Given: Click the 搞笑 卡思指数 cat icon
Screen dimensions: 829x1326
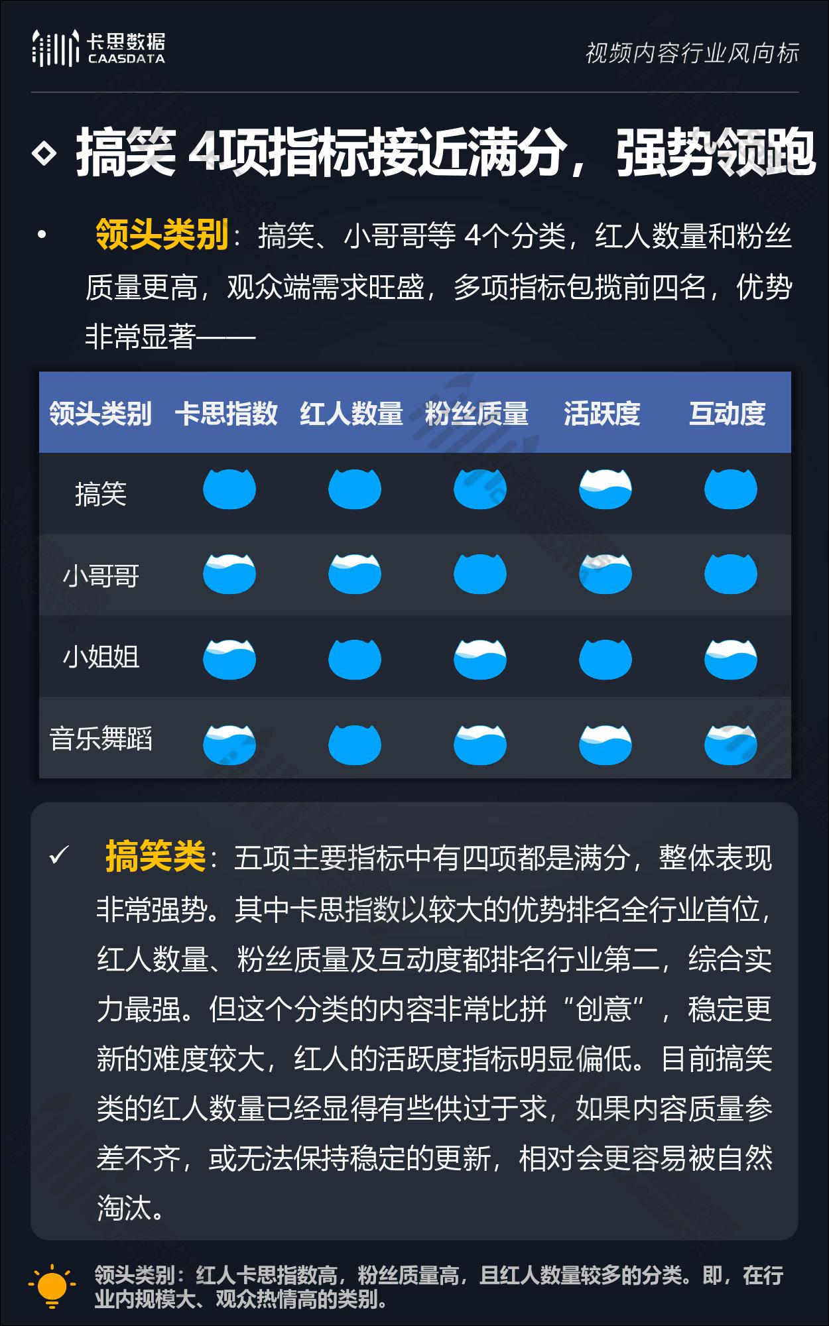Looking at the screenshot, I should (x=229, y=489).
